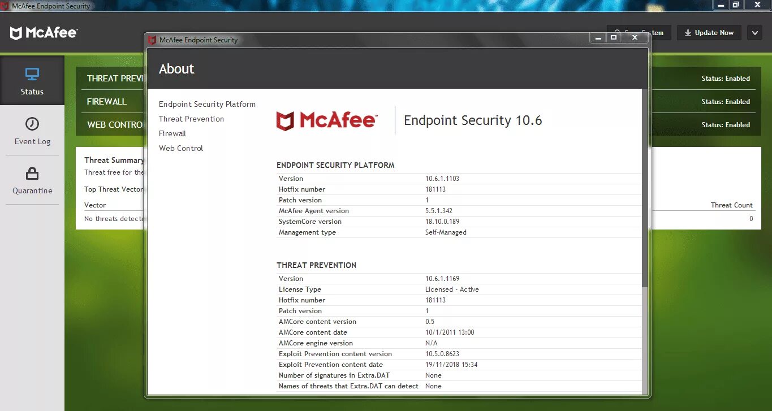The height and width of the screenshot is (411, 772).
Task: Click the License Type label
Action: [300, 289]
